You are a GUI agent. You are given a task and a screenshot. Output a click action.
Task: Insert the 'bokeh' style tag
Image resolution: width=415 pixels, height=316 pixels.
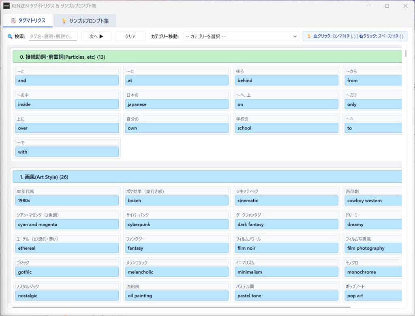177,200
